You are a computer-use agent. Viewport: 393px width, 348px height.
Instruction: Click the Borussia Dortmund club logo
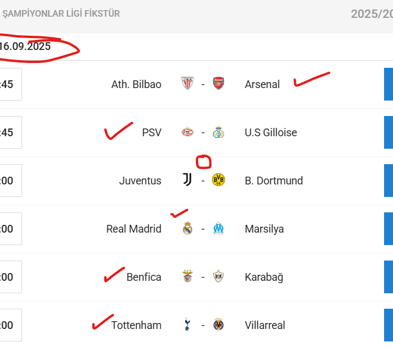(219, 180)
